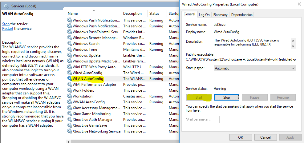This screenshot has width=304, height=143.
Task: Click gear icon beside Wired AutoConfig service
Action: (69, 73)
